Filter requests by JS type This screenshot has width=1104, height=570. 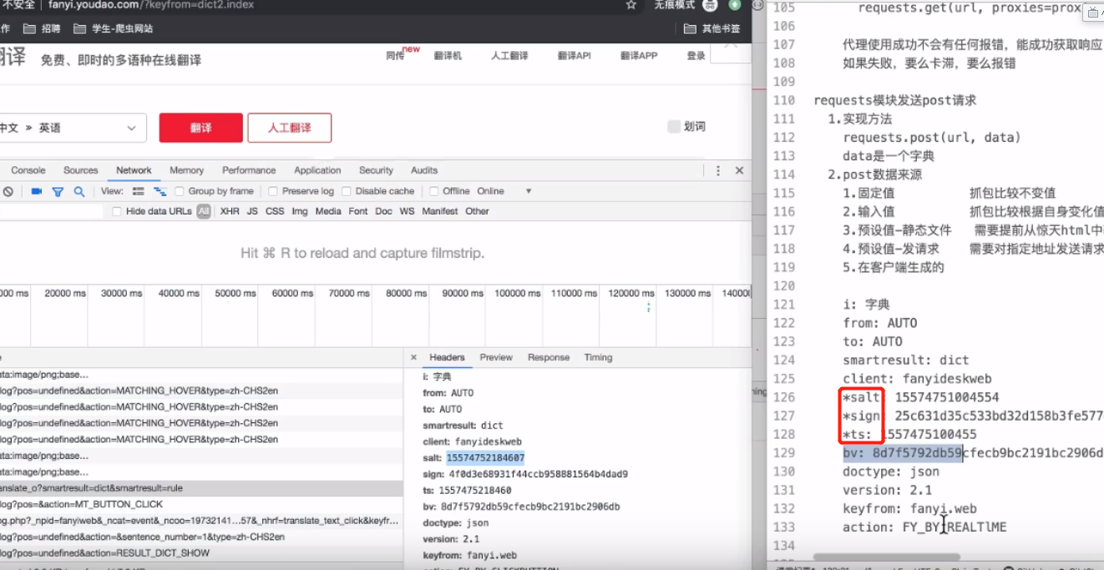click(252, 211)
